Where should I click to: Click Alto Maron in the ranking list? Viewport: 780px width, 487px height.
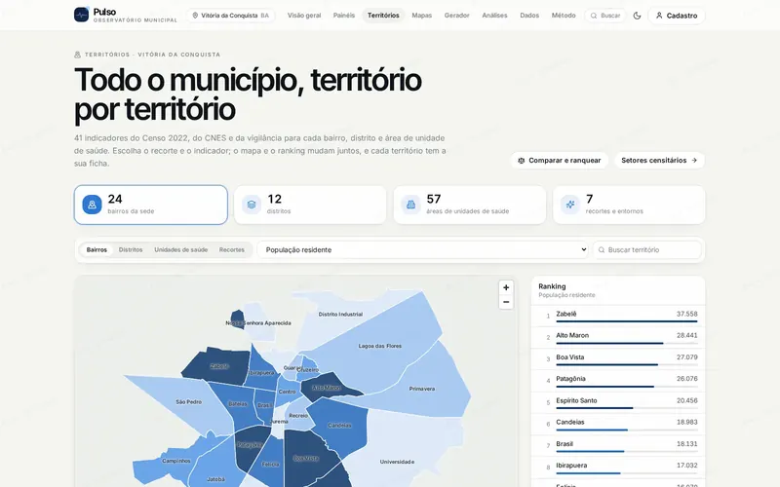(x=618, y=337)
